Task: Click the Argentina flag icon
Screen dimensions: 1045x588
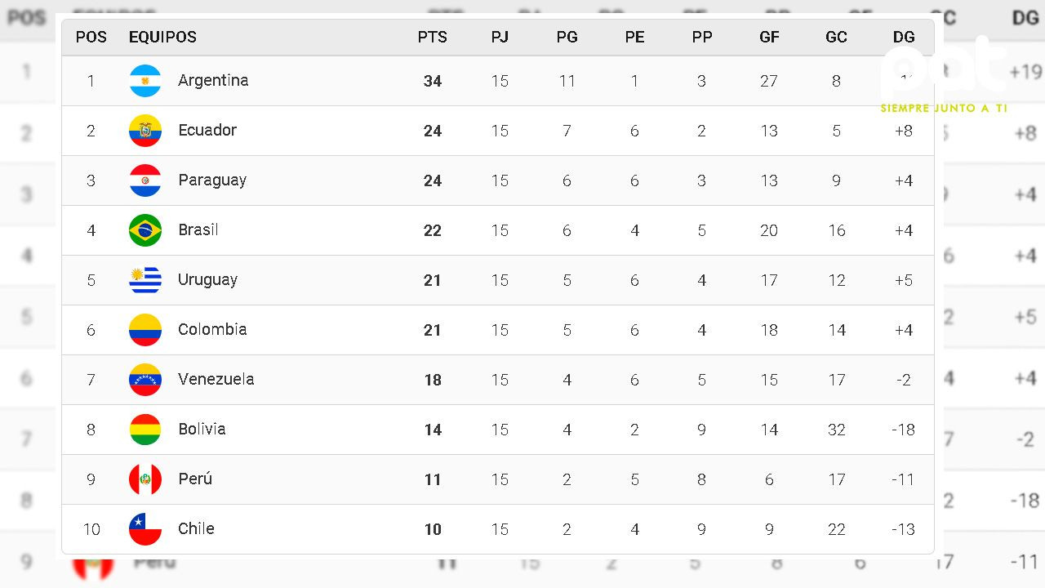Action: pyautogui.click(x=145, y=81)
